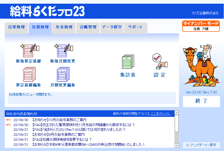Open the 設定 checkmark icon
Screen dimensions: 224x151
pyautogui.click(x=160, y=61)
